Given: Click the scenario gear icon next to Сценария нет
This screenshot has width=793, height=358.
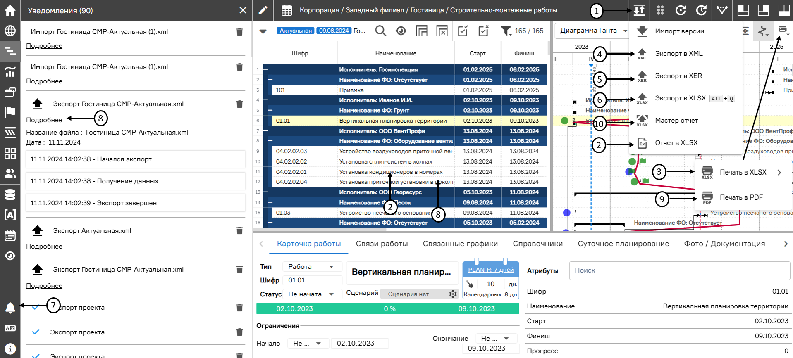Looking at the screenshot, I should [x=453, y=294].
